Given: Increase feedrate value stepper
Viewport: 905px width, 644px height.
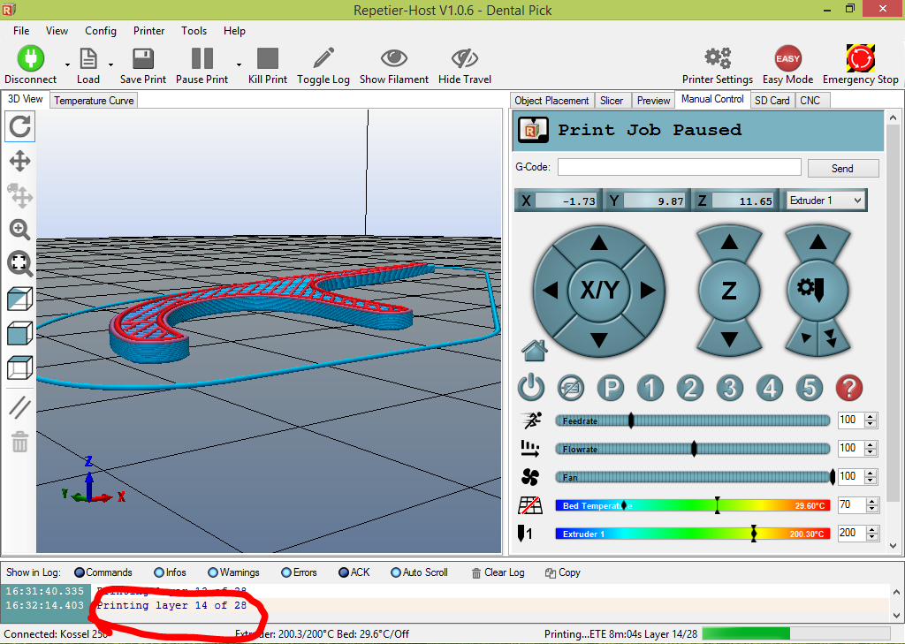Looking at the screenshot, I should (x=871, y=417).
